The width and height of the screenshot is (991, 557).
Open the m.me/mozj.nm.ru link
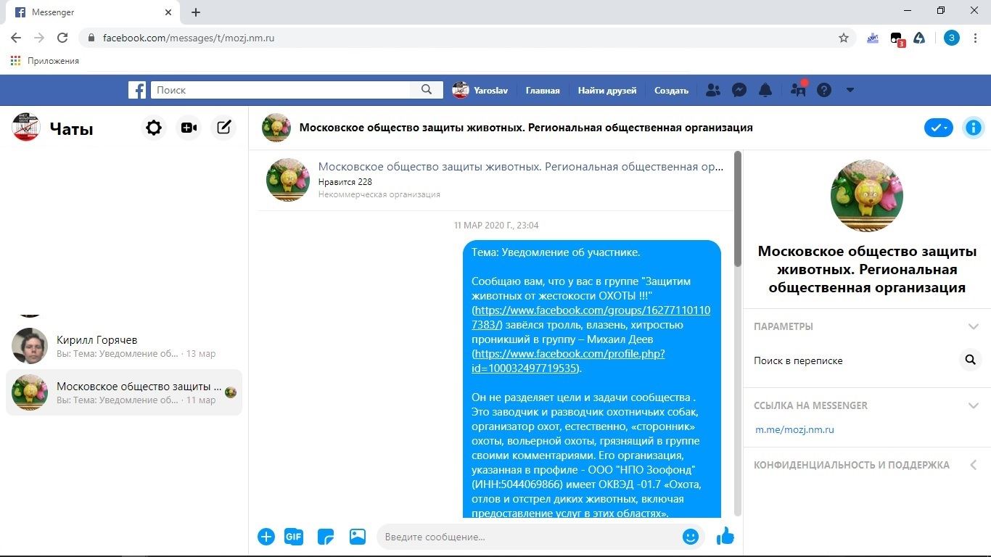pyautogui.click(x=794, y=429)
